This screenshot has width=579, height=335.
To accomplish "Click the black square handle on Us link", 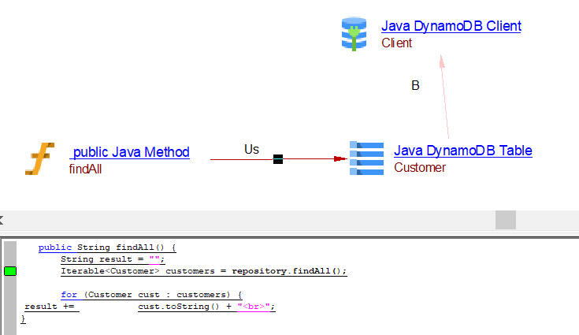I will point(277,159).
